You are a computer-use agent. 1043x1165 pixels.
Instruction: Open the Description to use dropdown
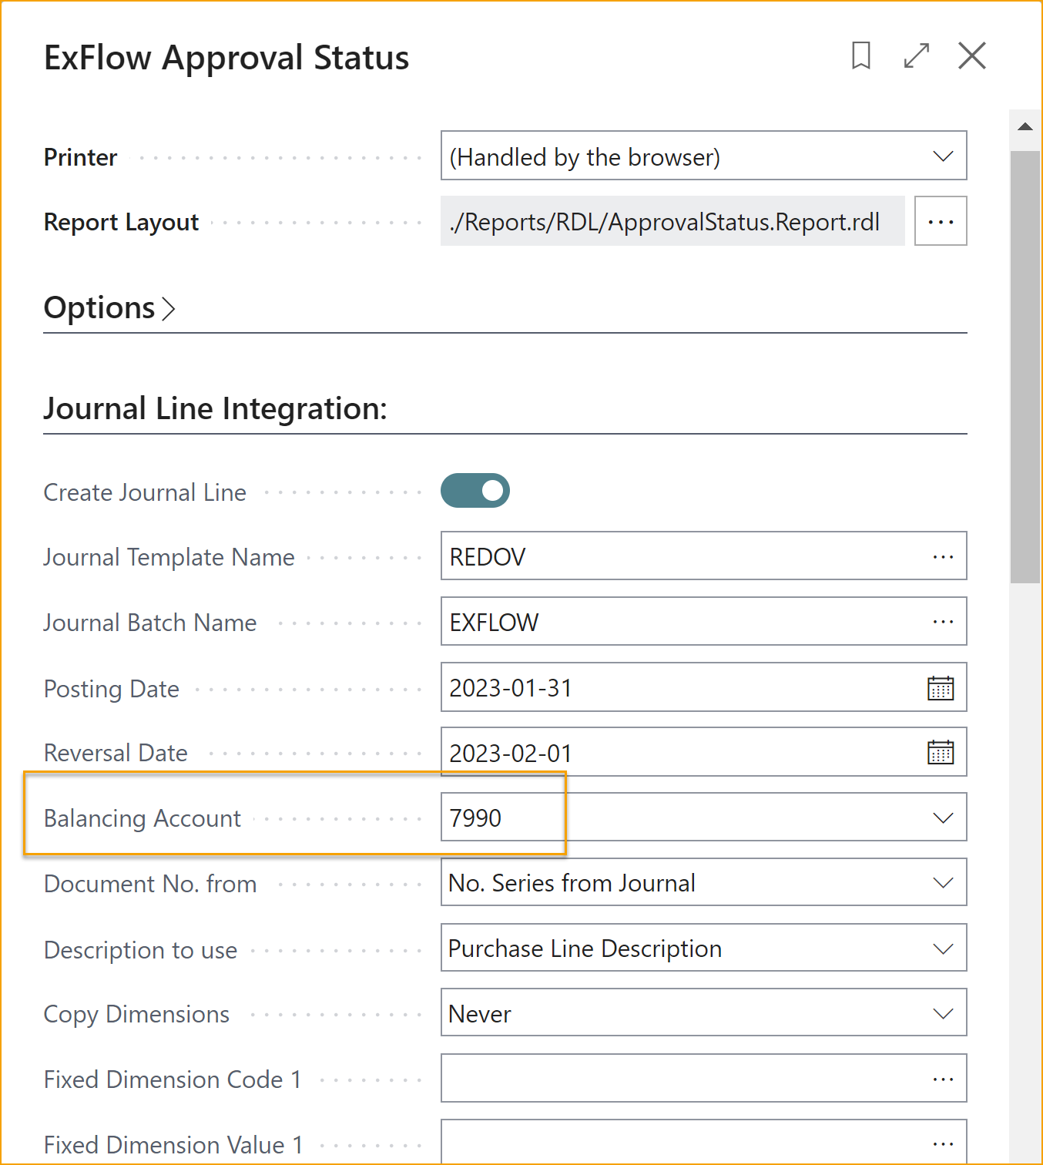pos(942,948)
